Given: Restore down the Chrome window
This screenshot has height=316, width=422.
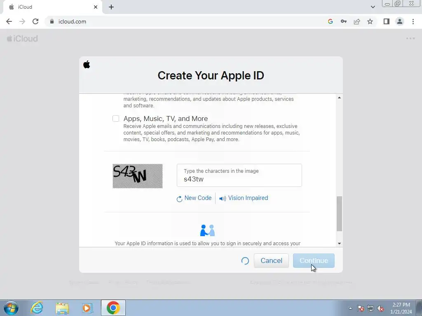Looking at the screenshot, I should click(x=397, y=3).
